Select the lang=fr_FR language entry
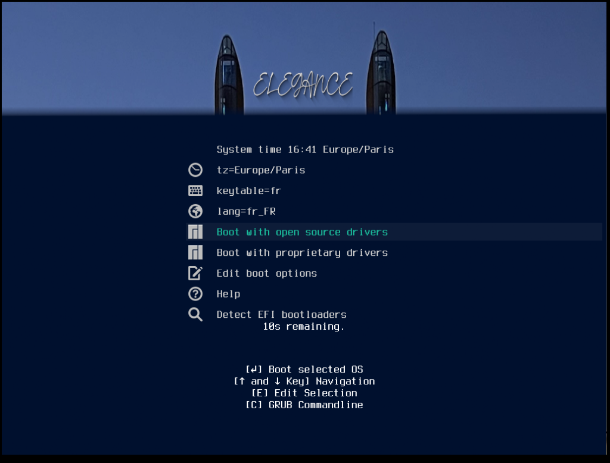 click(246, 211)
